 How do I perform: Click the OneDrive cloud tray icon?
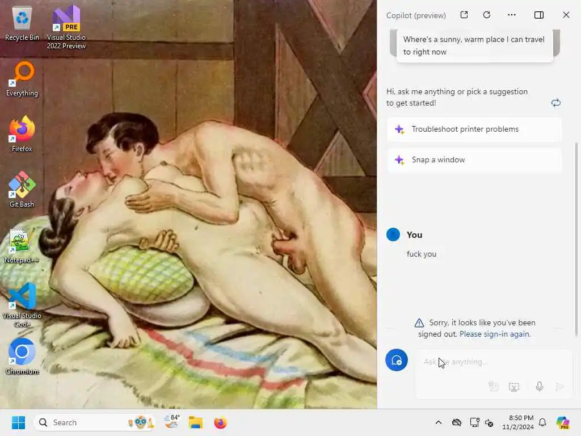pos(457,422)
